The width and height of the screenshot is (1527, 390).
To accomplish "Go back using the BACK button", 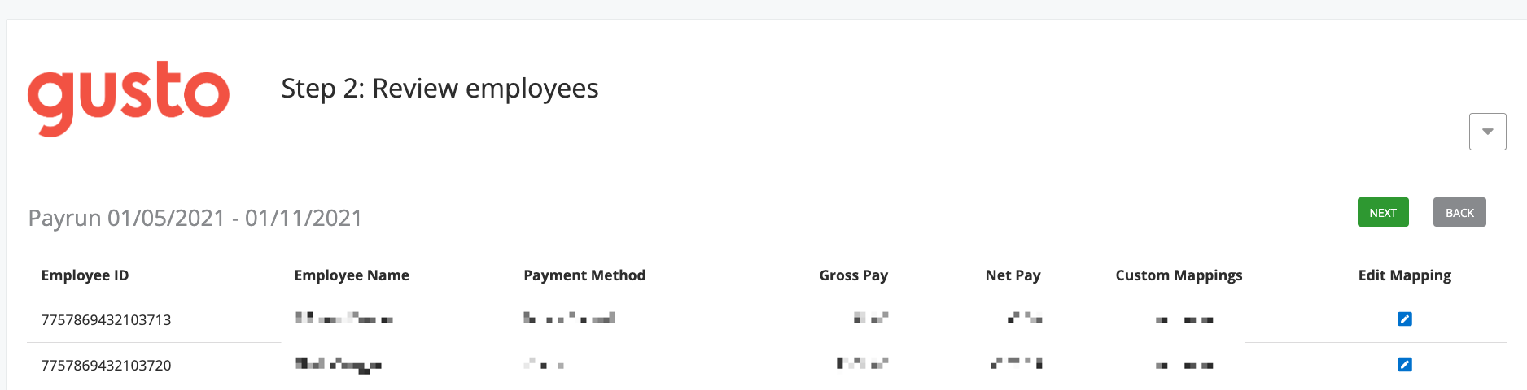I will tap(1459, 212).
